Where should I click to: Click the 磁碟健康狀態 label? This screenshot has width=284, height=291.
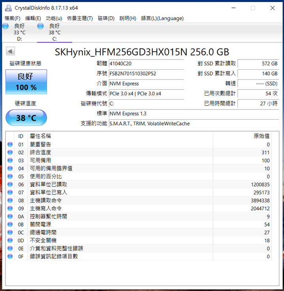[26, 63]
